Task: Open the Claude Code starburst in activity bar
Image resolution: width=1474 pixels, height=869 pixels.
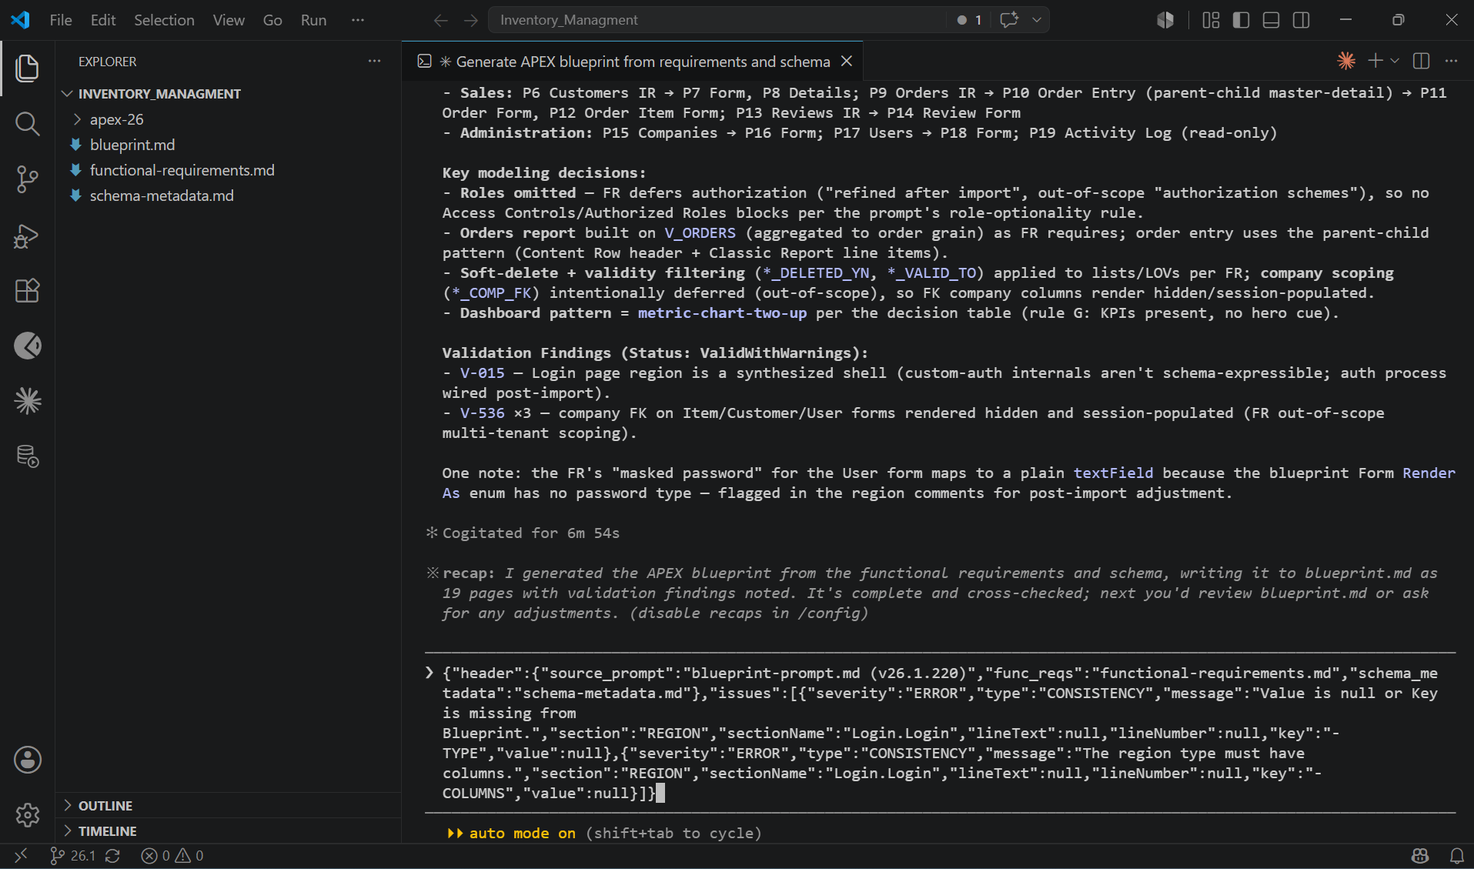Action: (x=28, y=401)
